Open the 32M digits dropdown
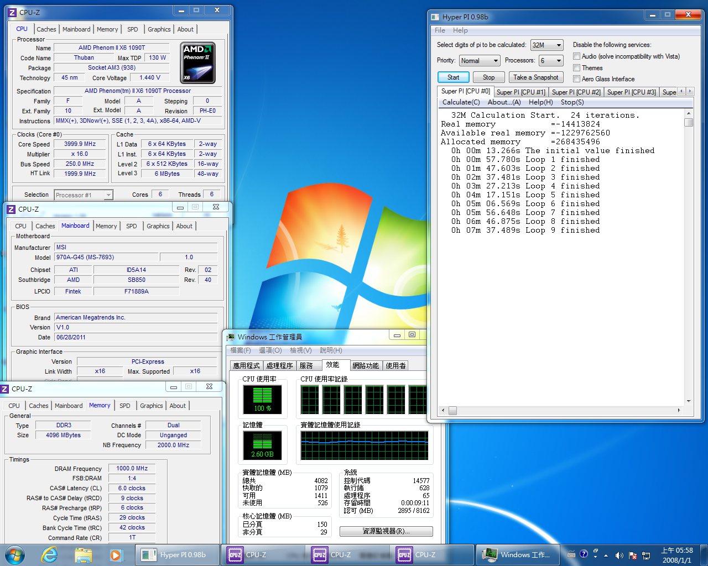Screen dimensions: 708x566 click(x=546, y=45)
